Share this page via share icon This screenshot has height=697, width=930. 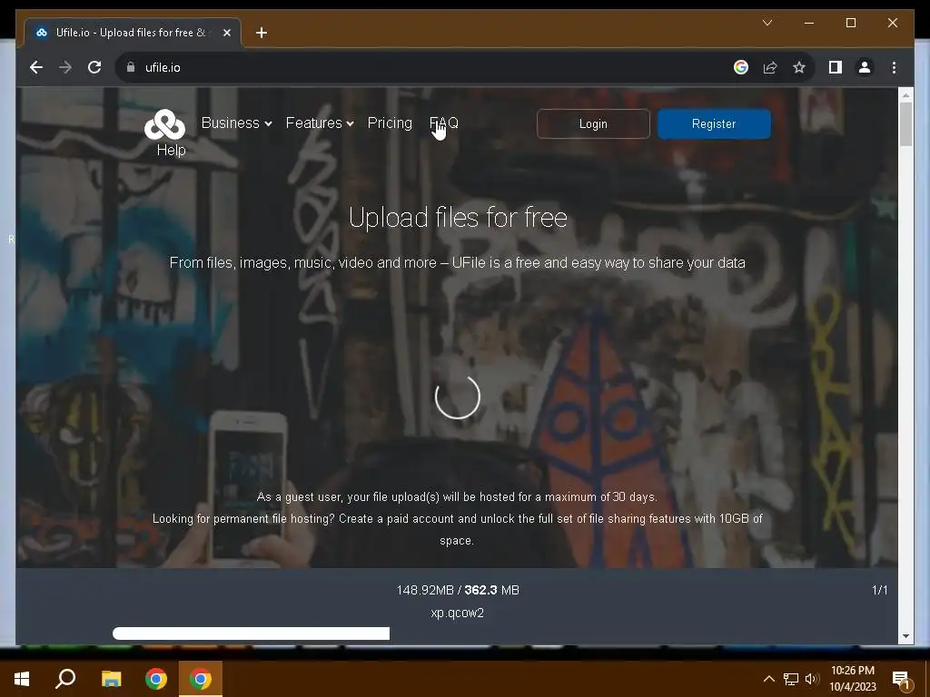pos(770,67)
